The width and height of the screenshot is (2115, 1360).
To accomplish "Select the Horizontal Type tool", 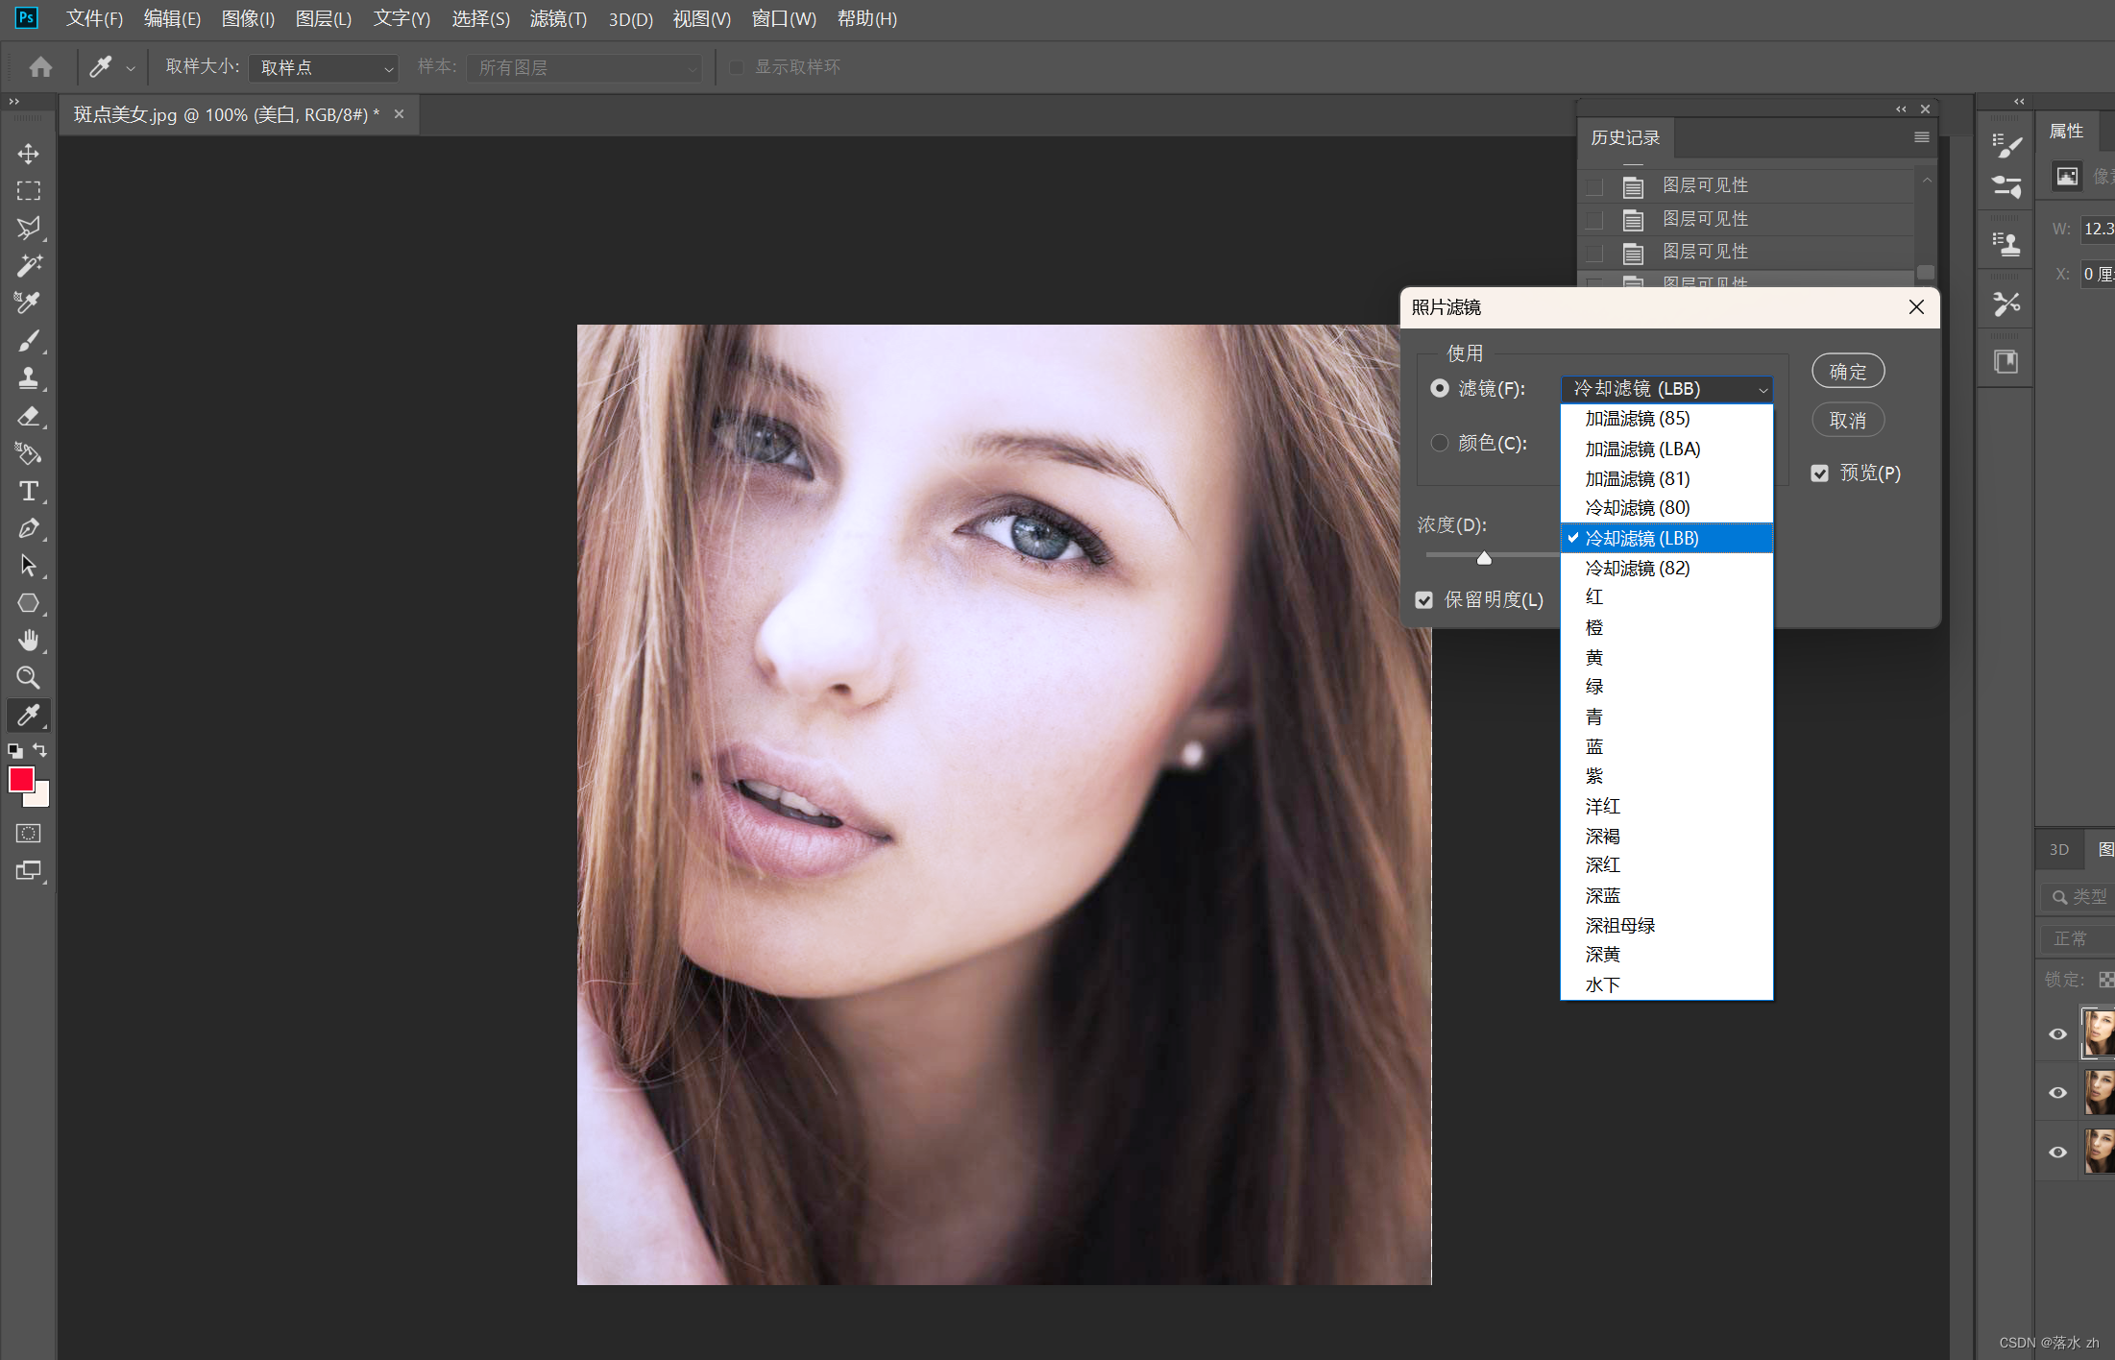I will pos(28,491).
